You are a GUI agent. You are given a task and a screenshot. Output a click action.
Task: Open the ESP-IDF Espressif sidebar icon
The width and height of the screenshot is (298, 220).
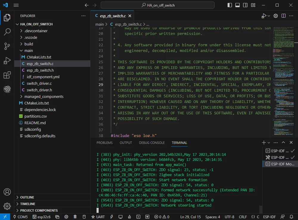(x=7, y=89)
